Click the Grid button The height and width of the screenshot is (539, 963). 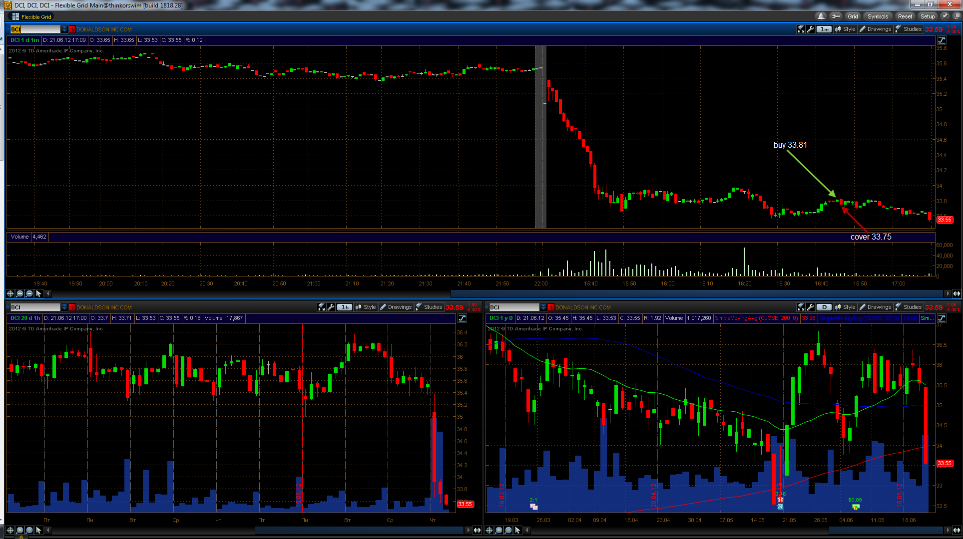[853, 16]
